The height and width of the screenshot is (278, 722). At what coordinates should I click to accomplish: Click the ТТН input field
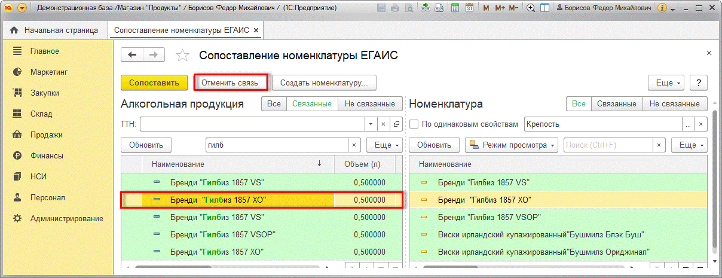pos(252,124)
